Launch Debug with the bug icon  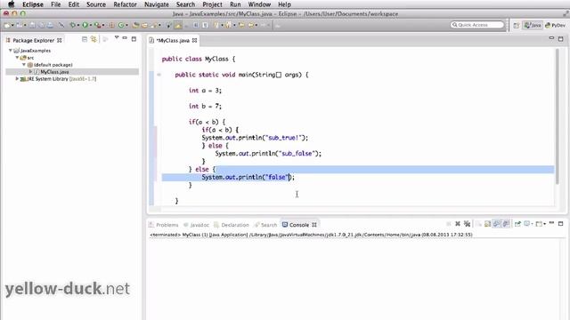coord(73,25)
